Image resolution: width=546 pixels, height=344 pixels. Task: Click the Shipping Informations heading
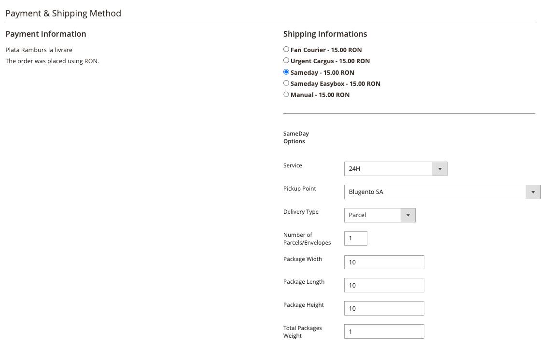tap(325, 34)
